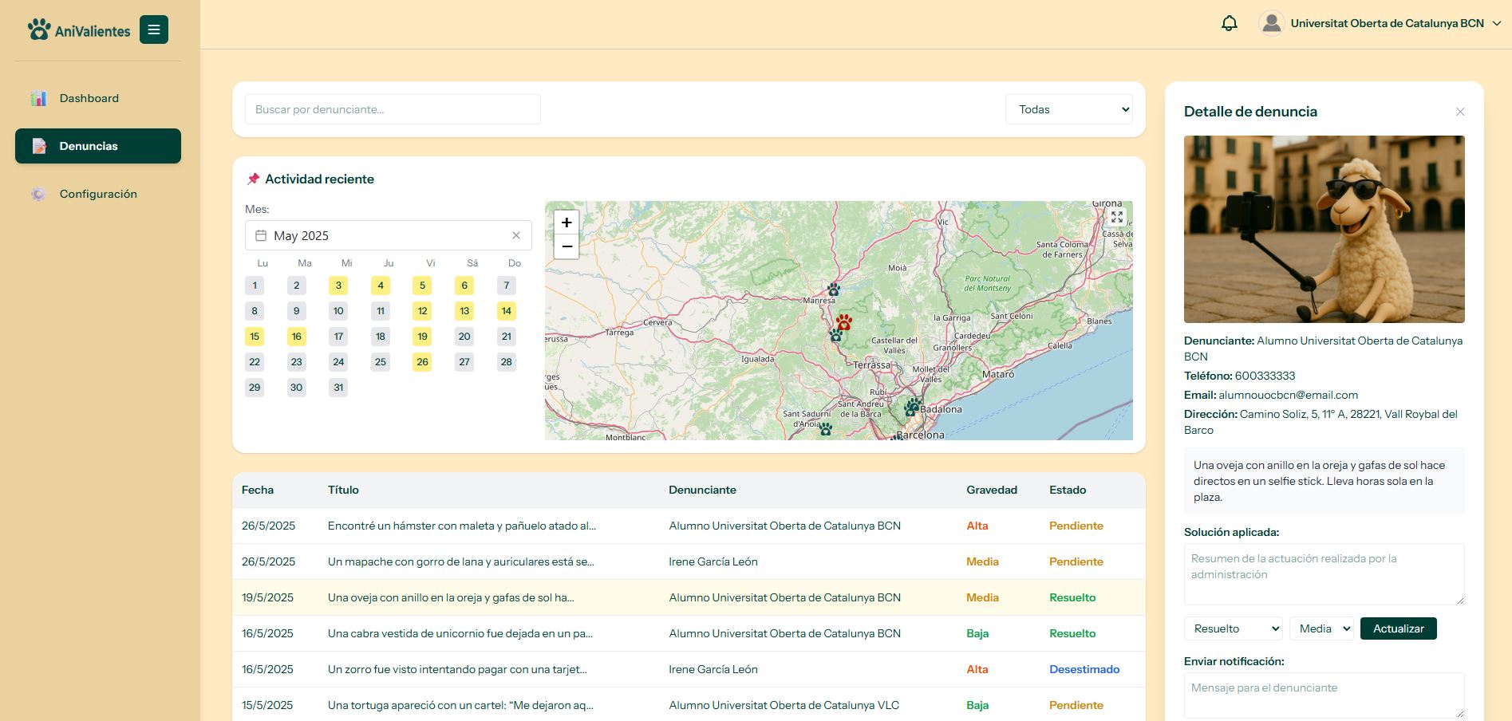Select day 3 in the calendar
Image resolution: width=1512 pixels, height=721 pixels.
338,286
